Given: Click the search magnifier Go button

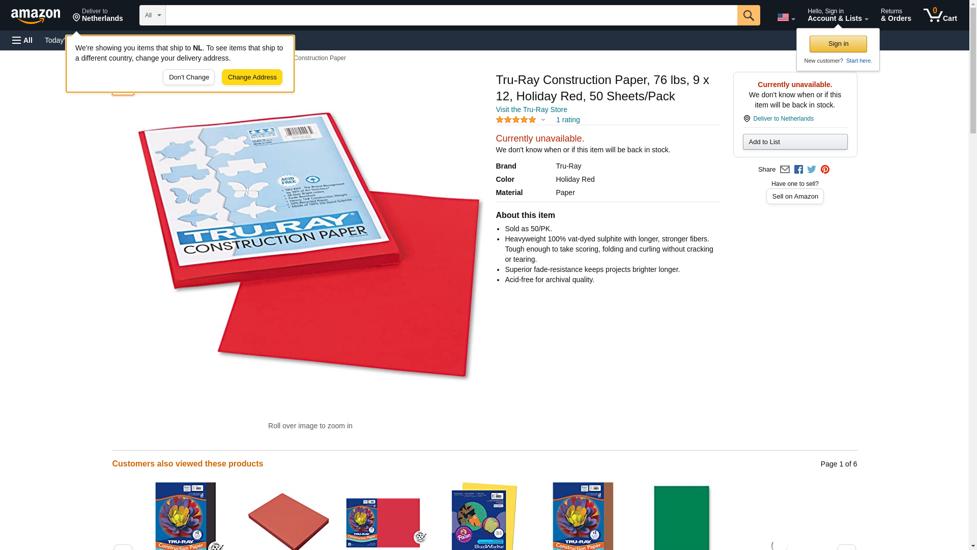Looking at the screenshot, I should (x=748, y=15).
